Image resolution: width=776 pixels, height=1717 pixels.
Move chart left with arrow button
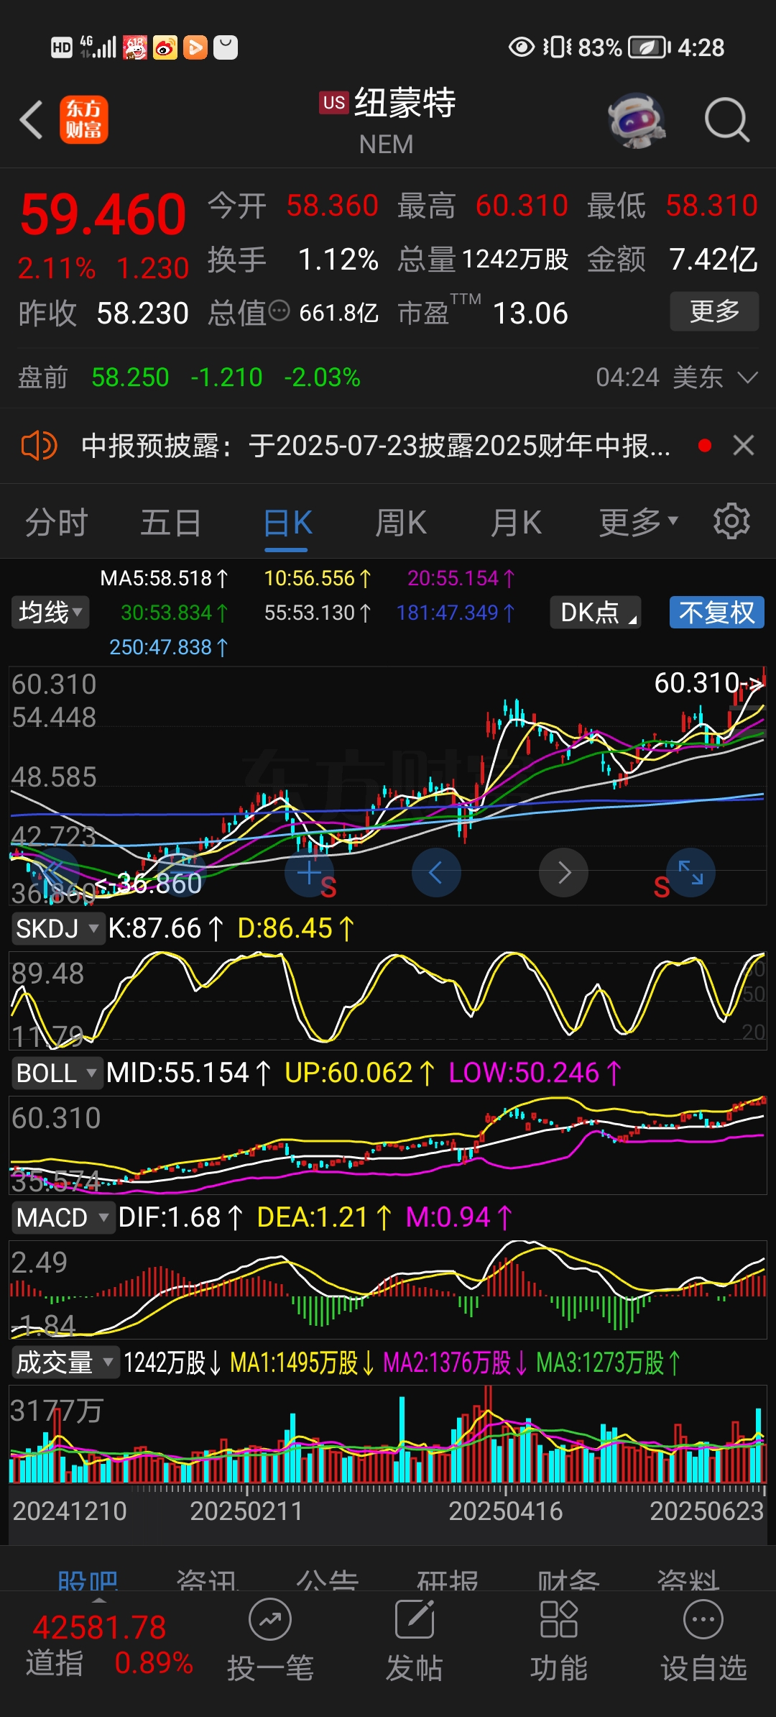pos(436,873)
